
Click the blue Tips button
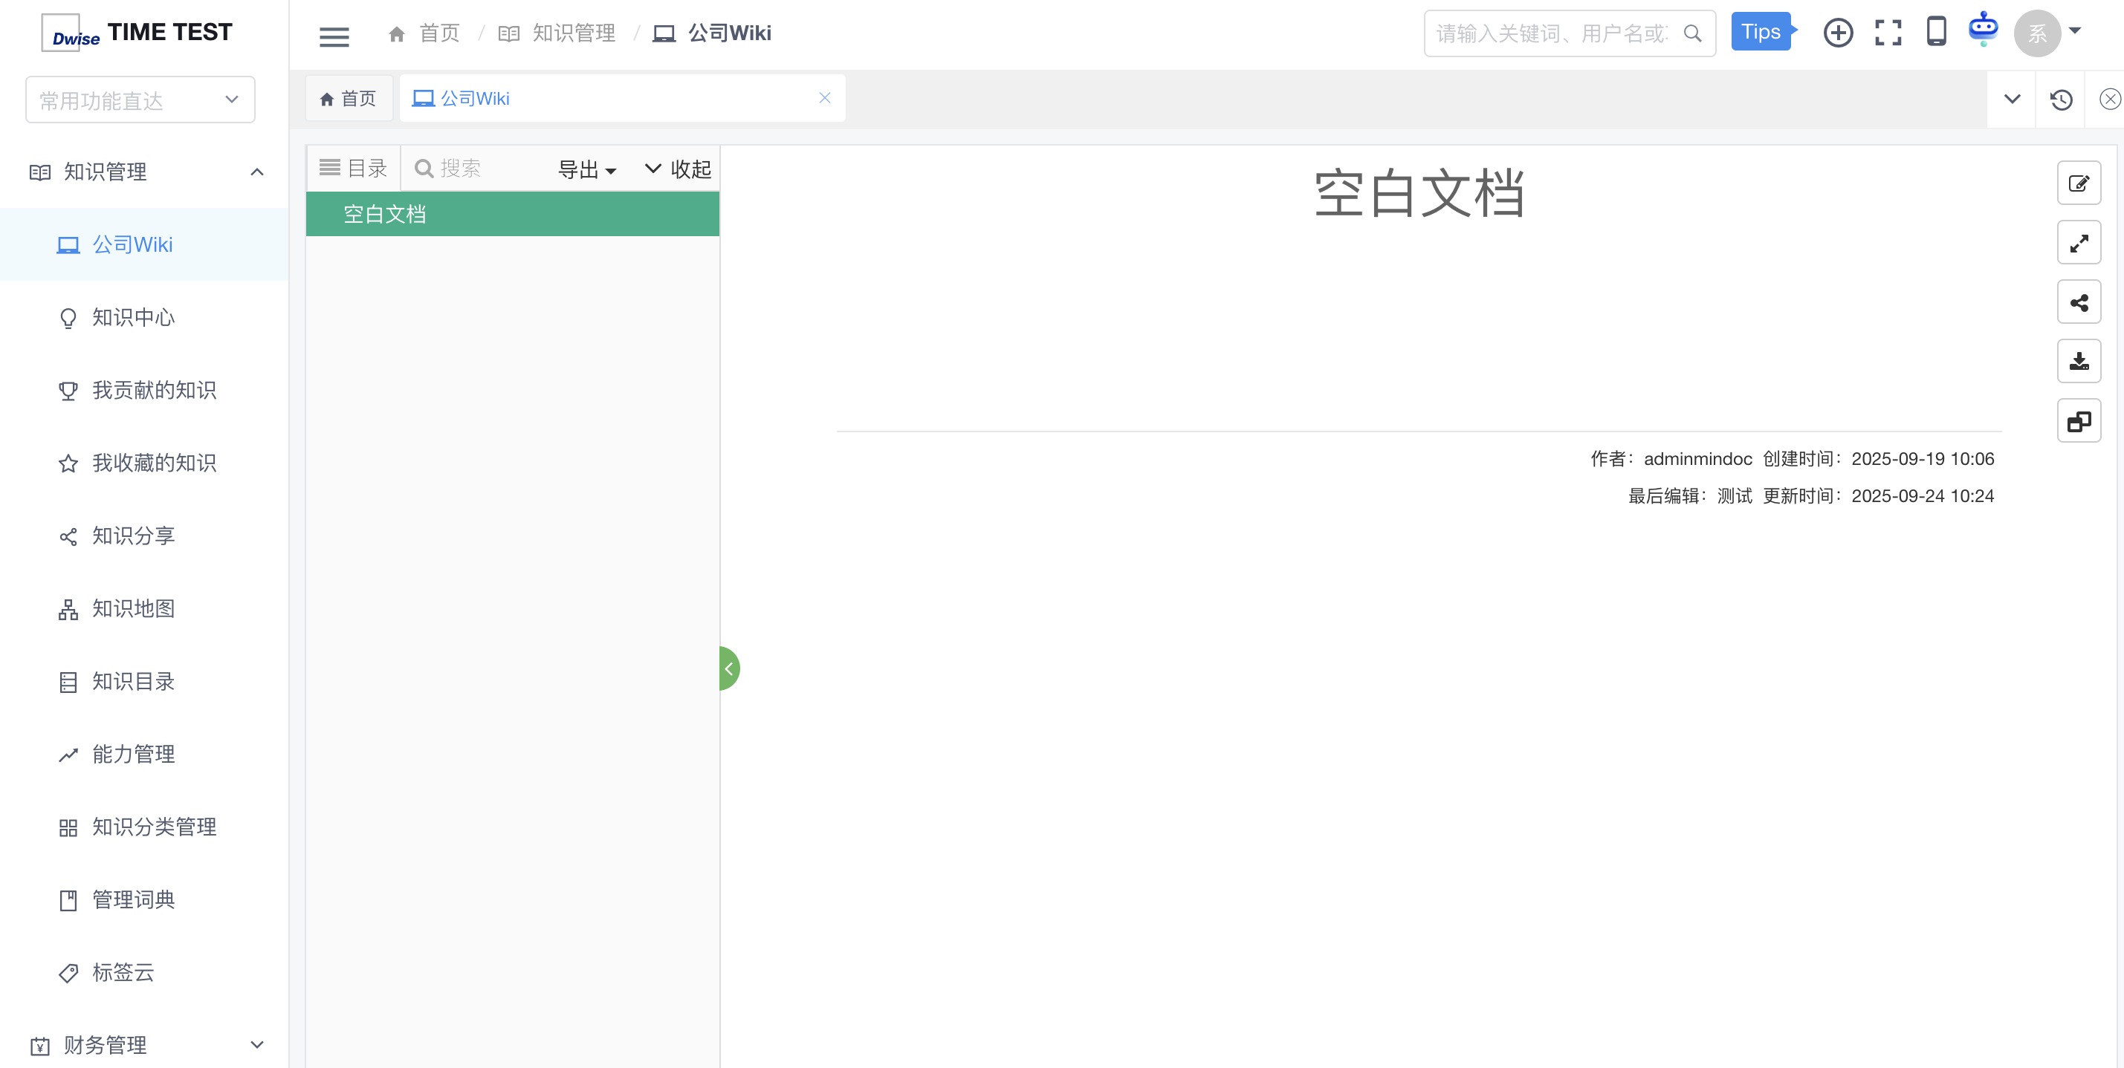click(x=1761, y=32)
